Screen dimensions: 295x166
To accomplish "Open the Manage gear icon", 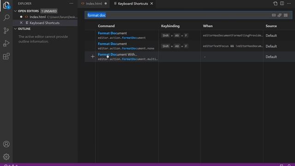I will click(x=6, y=157).
